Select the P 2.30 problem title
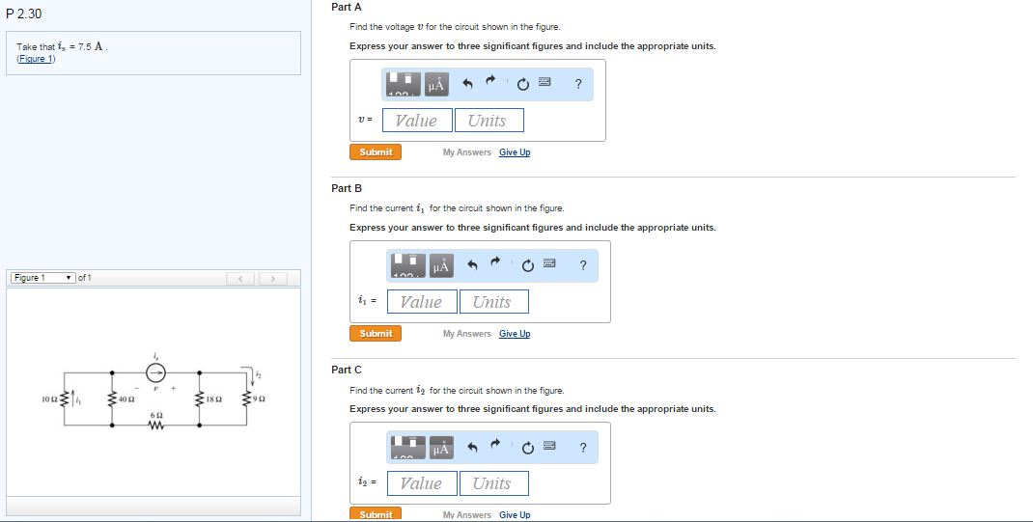The image size is (1033, 522). point(24,14)
